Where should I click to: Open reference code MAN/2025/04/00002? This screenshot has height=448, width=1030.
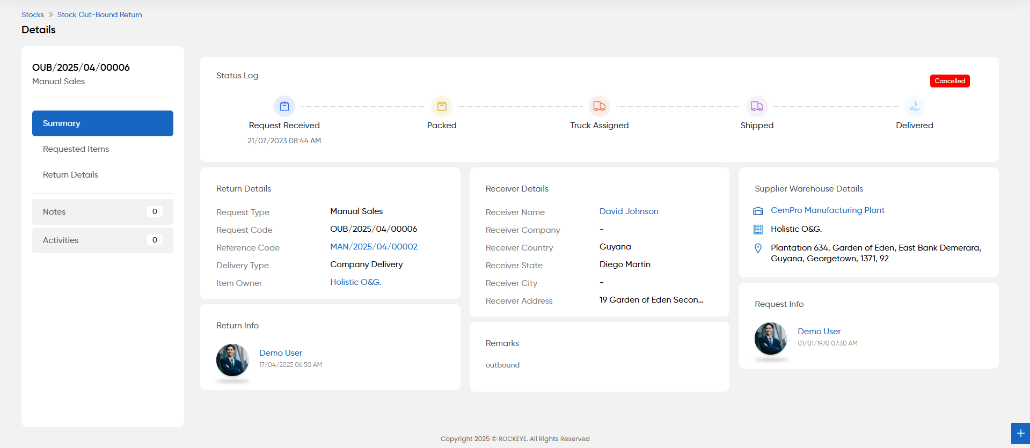coord(374,247)
